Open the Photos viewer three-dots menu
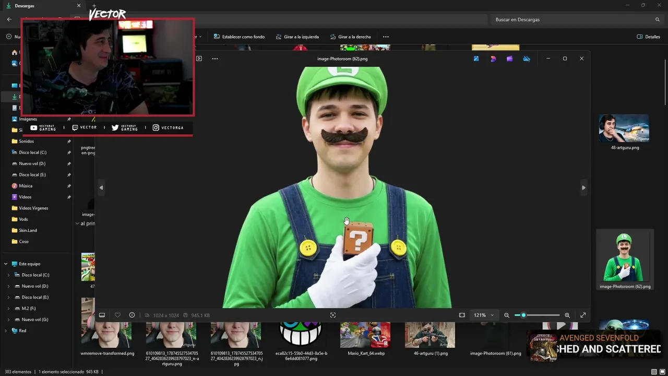The width and height of the screenshot is (668, 376). 215,58
